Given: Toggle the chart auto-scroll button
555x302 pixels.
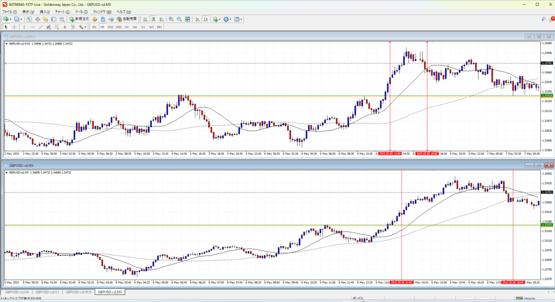Looking at the screenshot, I should click(x=197, y=20).
